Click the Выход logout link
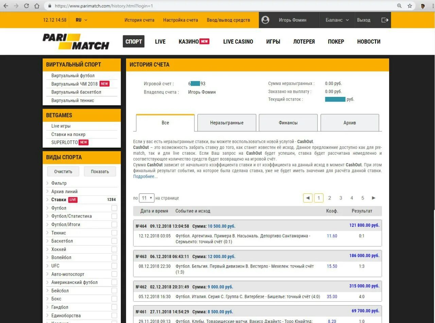435x323 pixels. (x=364, y=20)
